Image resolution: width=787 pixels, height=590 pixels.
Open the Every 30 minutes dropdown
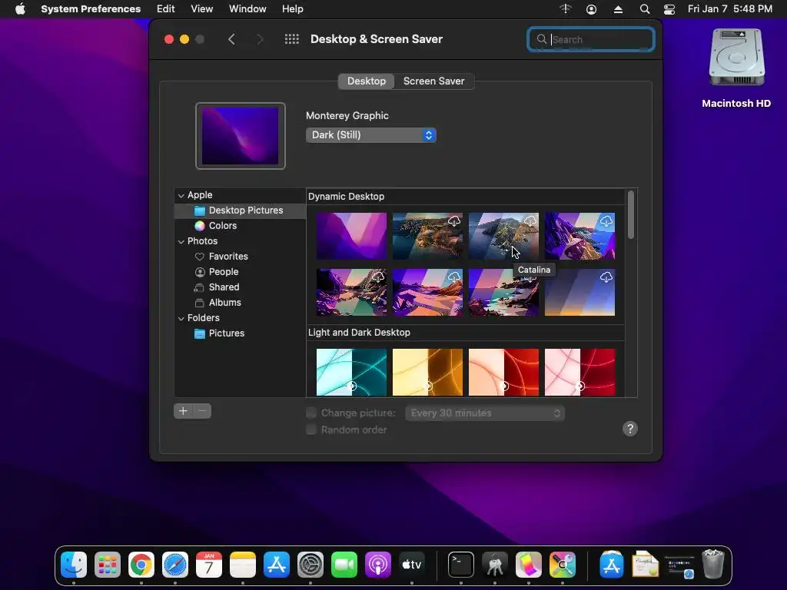tap(485, 413)
